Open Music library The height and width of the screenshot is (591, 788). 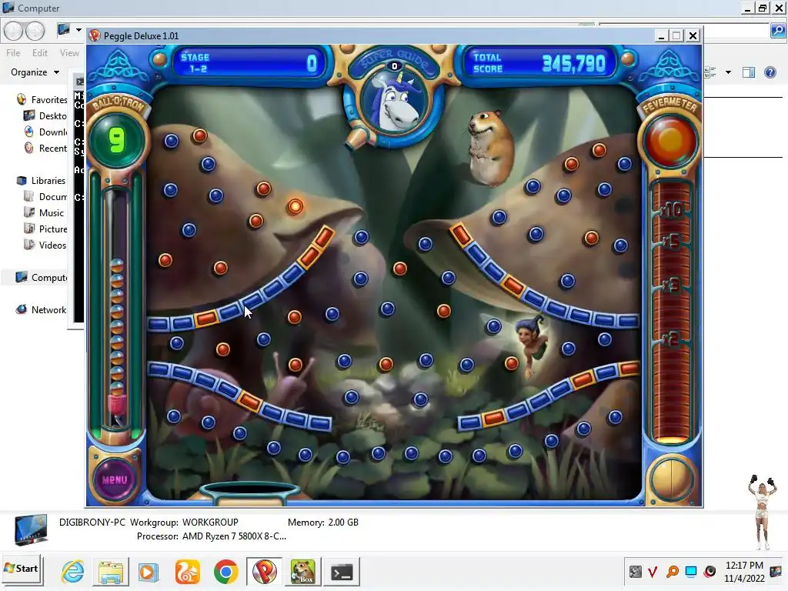click(x=44, y=212)
